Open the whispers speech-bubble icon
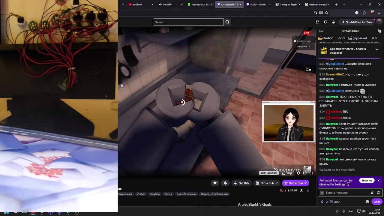This screenshot has width=384, height=216. coord(325,22)
